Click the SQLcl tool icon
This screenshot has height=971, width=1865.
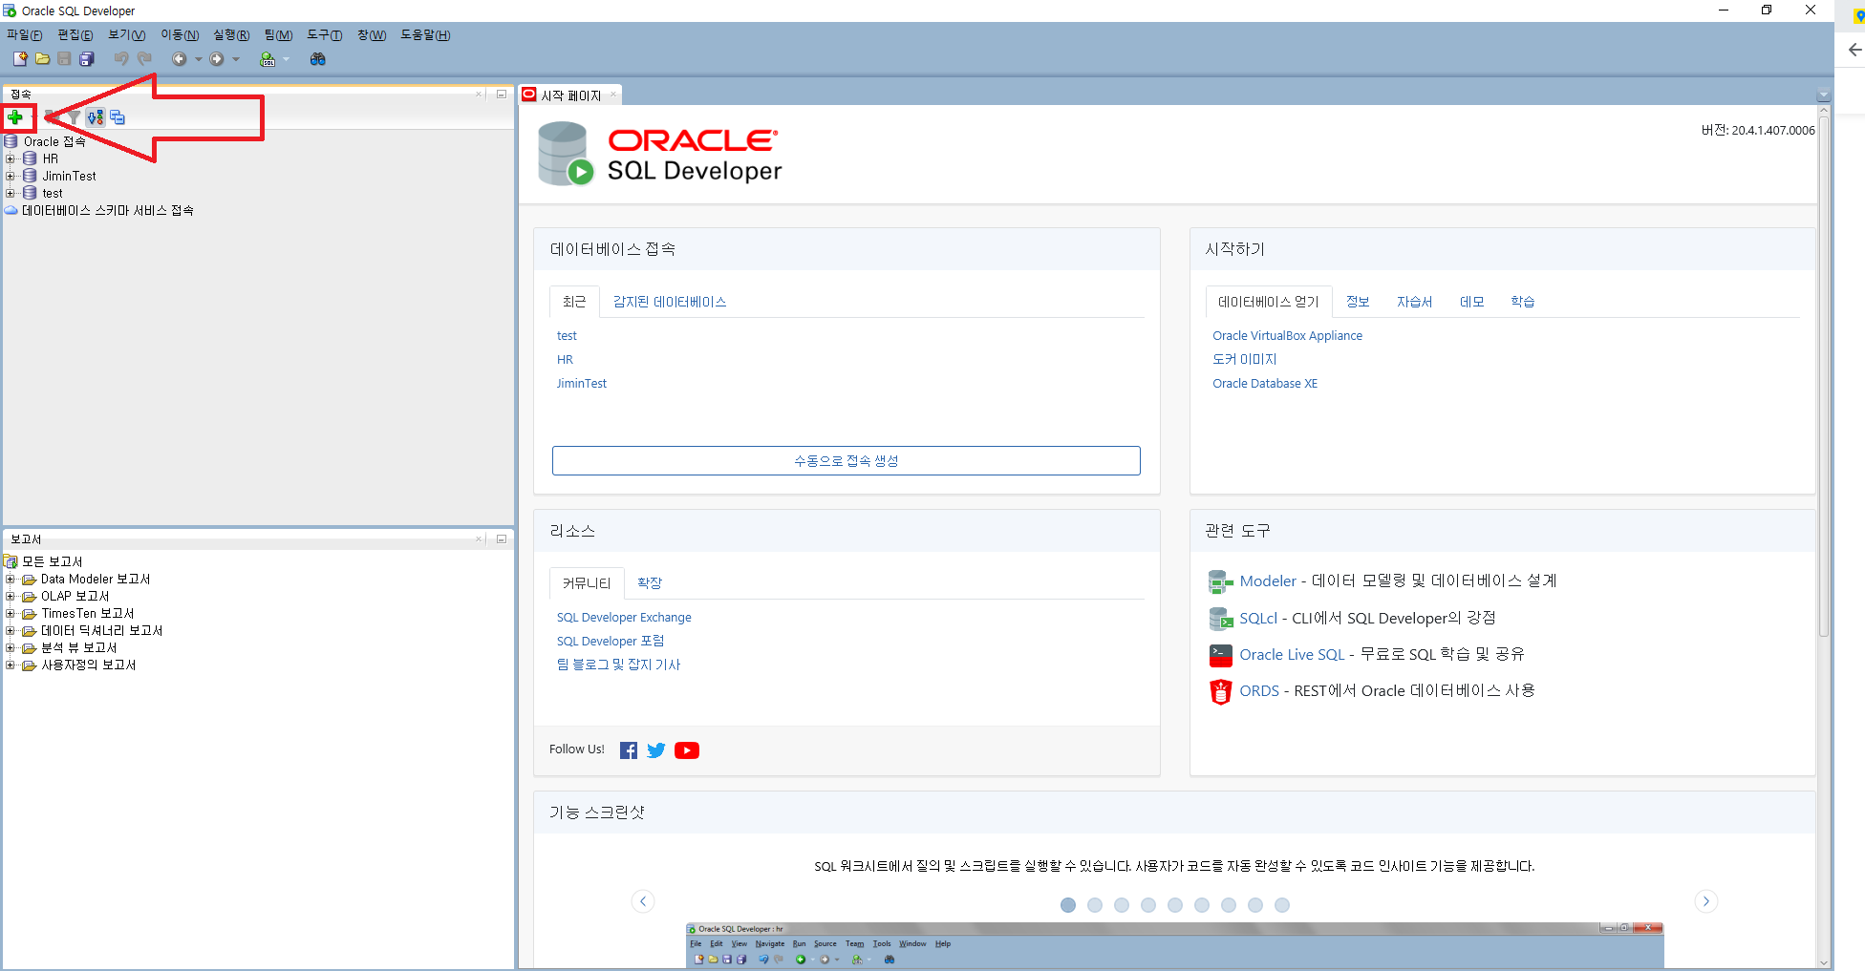pyautogui.click(x=1221, y=619)
